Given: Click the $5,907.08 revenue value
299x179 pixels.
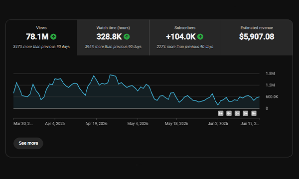Looking at the screenshot, I should coord(257,36).
